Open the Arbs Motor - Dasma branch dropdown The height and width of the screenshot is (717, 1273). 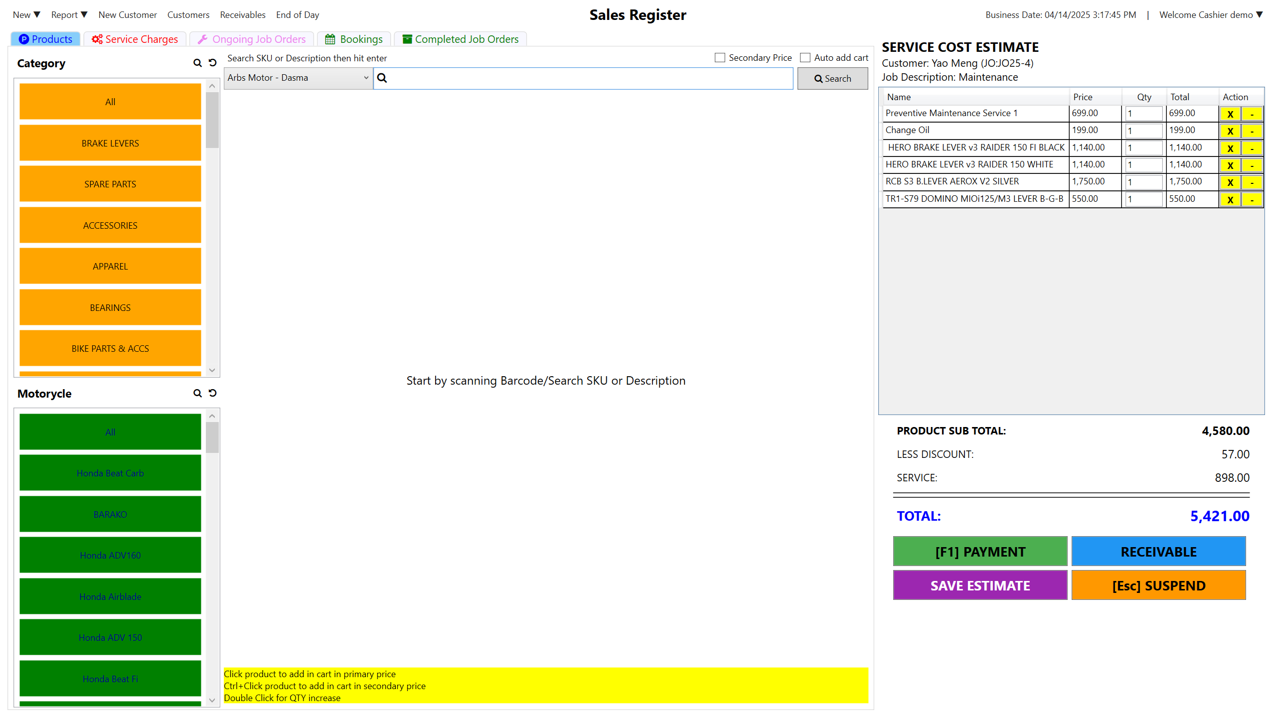coord(298,78)
